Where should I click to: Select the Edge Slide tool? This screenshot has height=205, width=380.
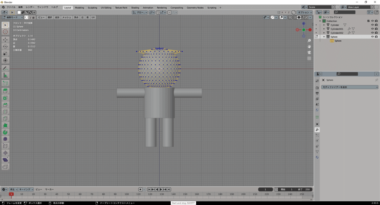click(x=5, y=146)
